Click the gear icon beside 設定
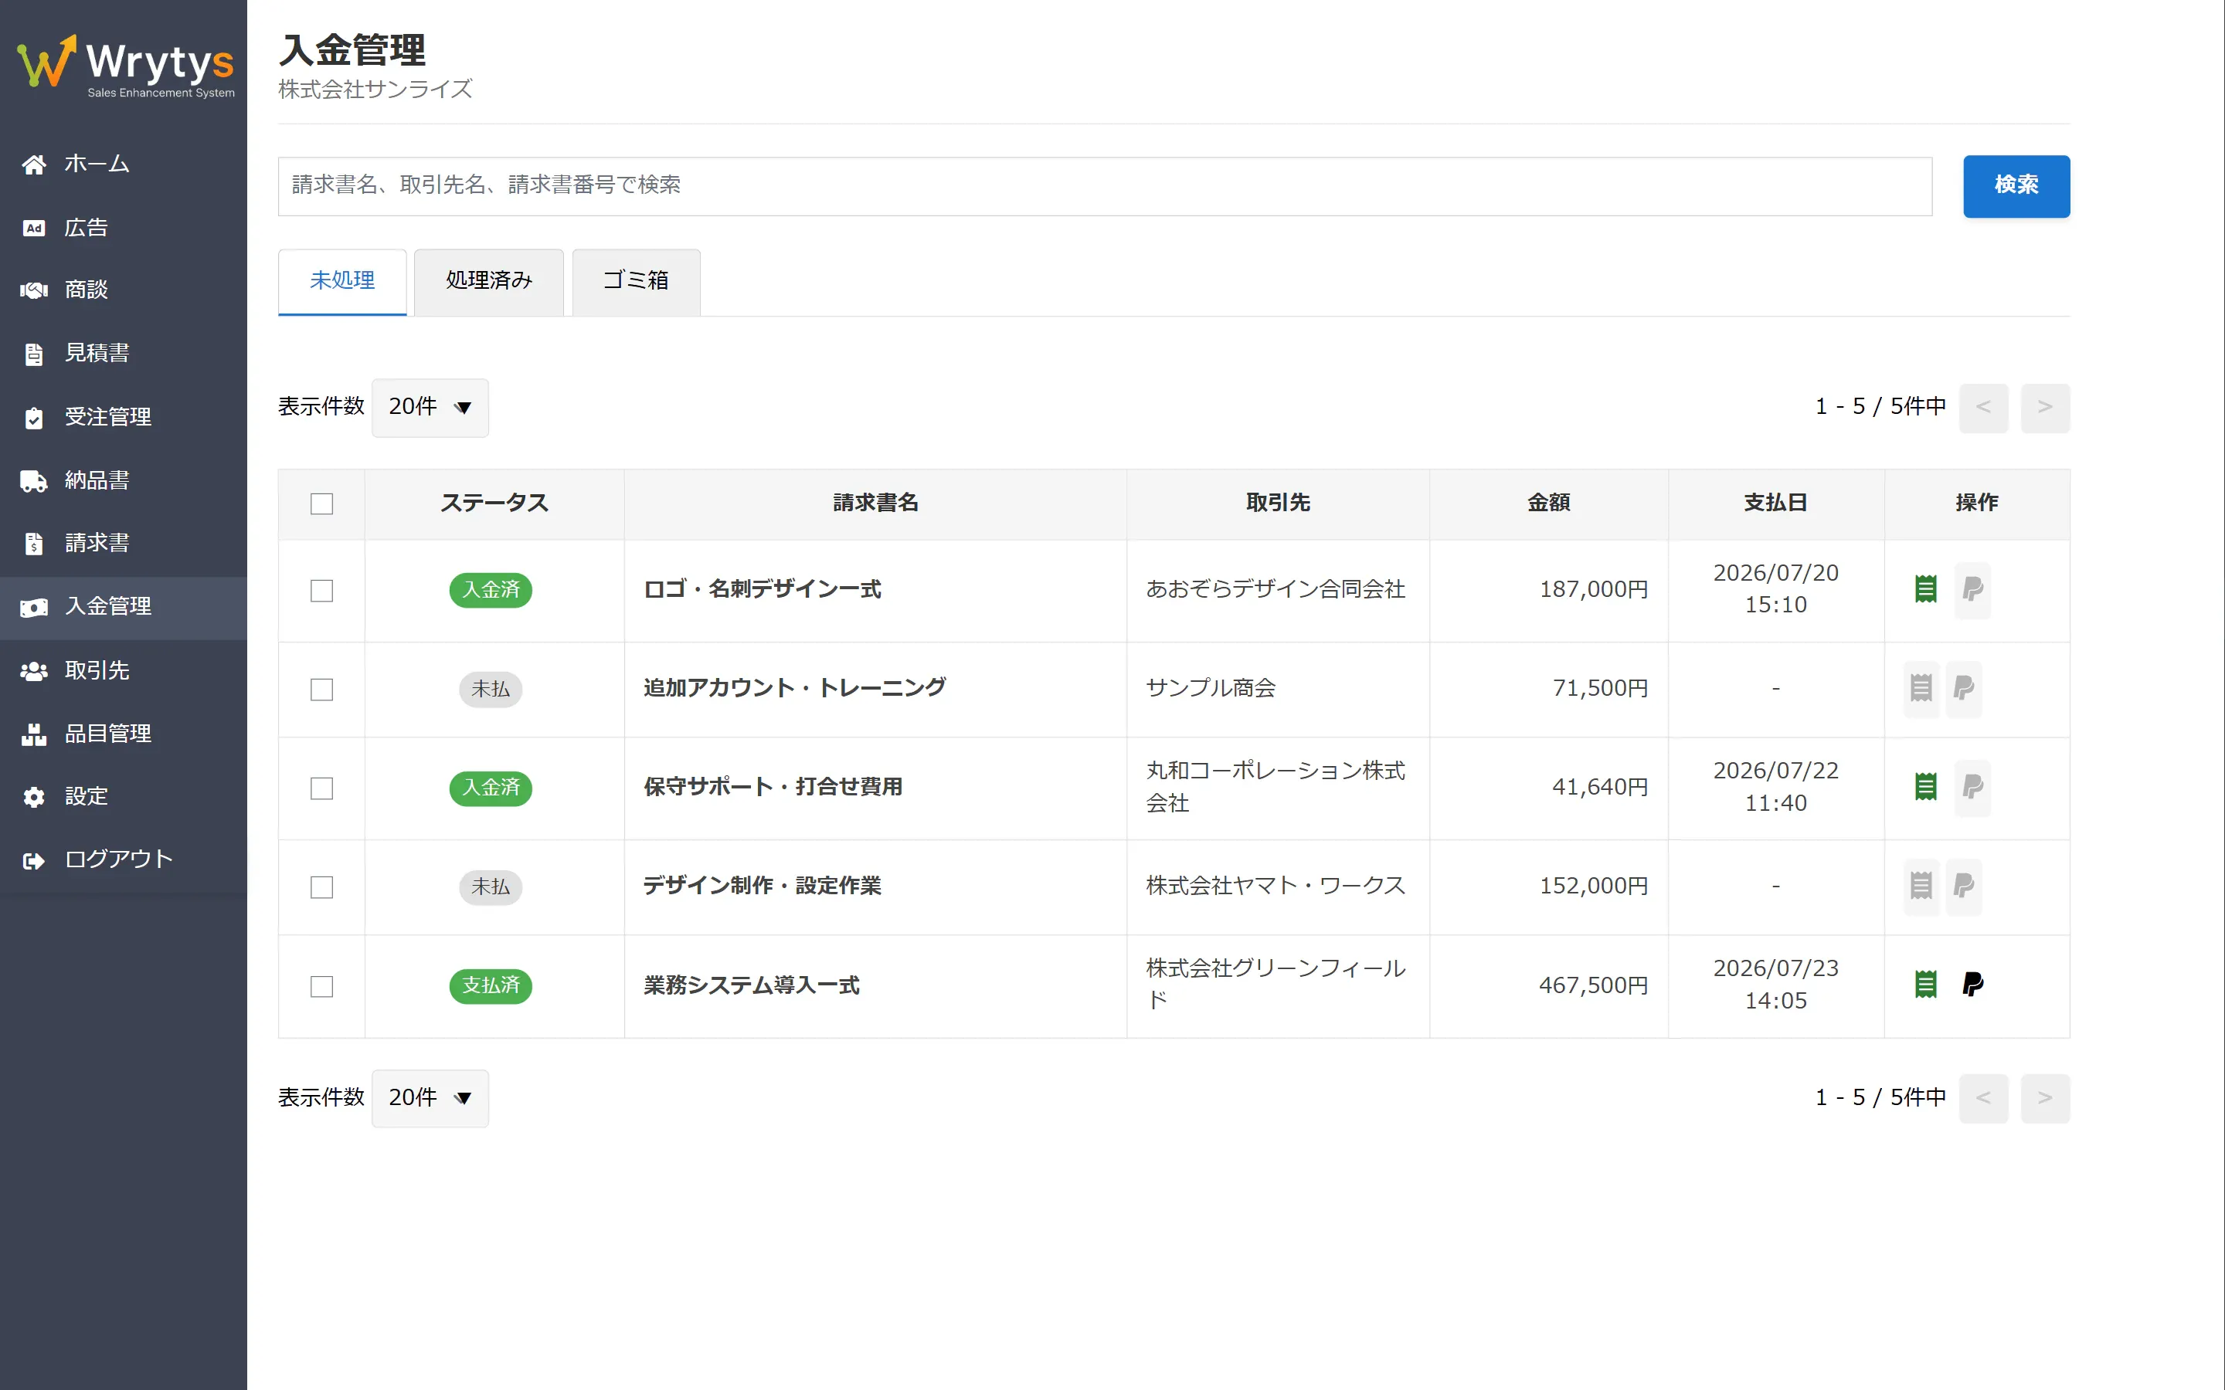The width and height of the screenshot is (2225, 1390). (34, 797)
